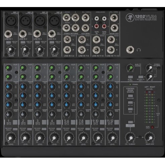Toggle the LOW CUT switch on channel 1
Image resolution: width=165 pixels, height=165 pixels.
pos(8,42)
